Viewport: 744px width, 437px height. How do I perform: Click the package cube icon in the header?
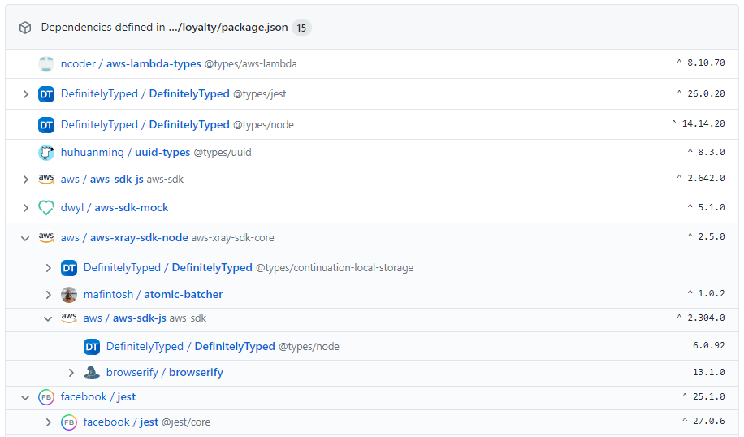point(25,28)
